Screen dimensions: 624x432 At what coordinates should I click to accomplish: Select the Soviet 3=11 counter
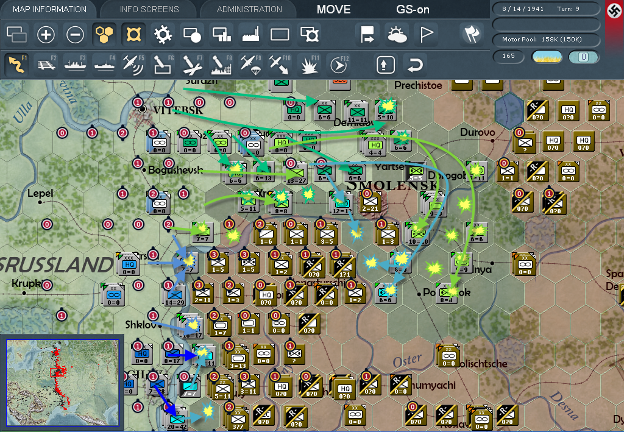pos(248,385)
